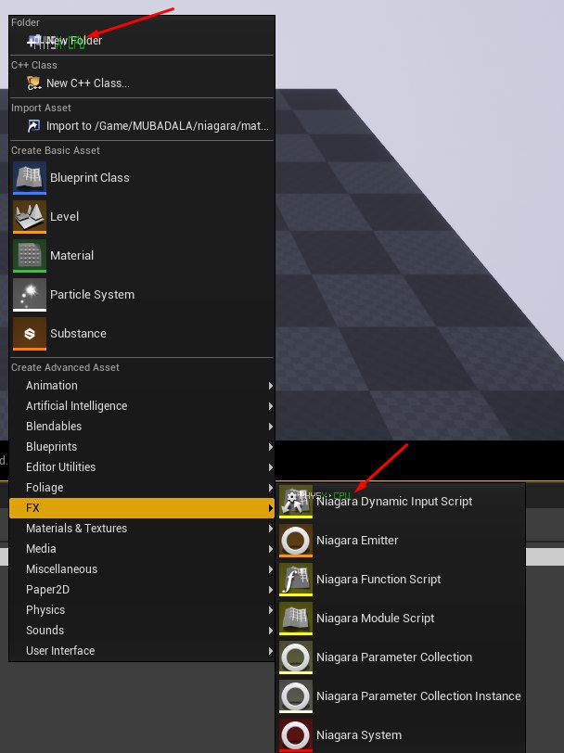The image size is (564, 753).
Task: Expand the Blueprints submenu arrow
Action: click(x=271, y=447)
